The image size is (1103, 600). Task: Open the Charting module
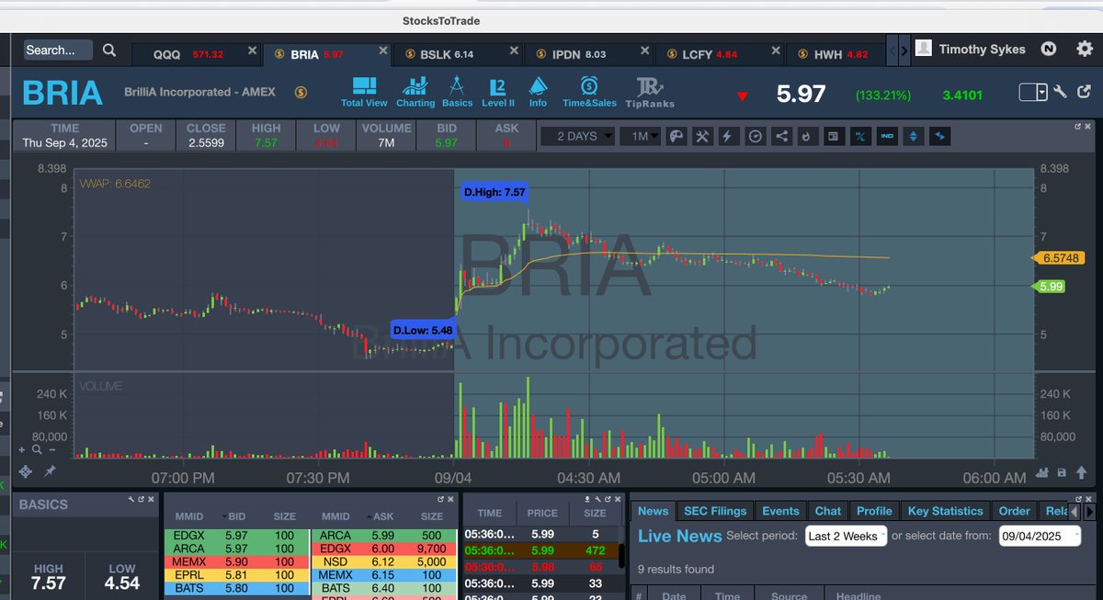pos(415,92)
